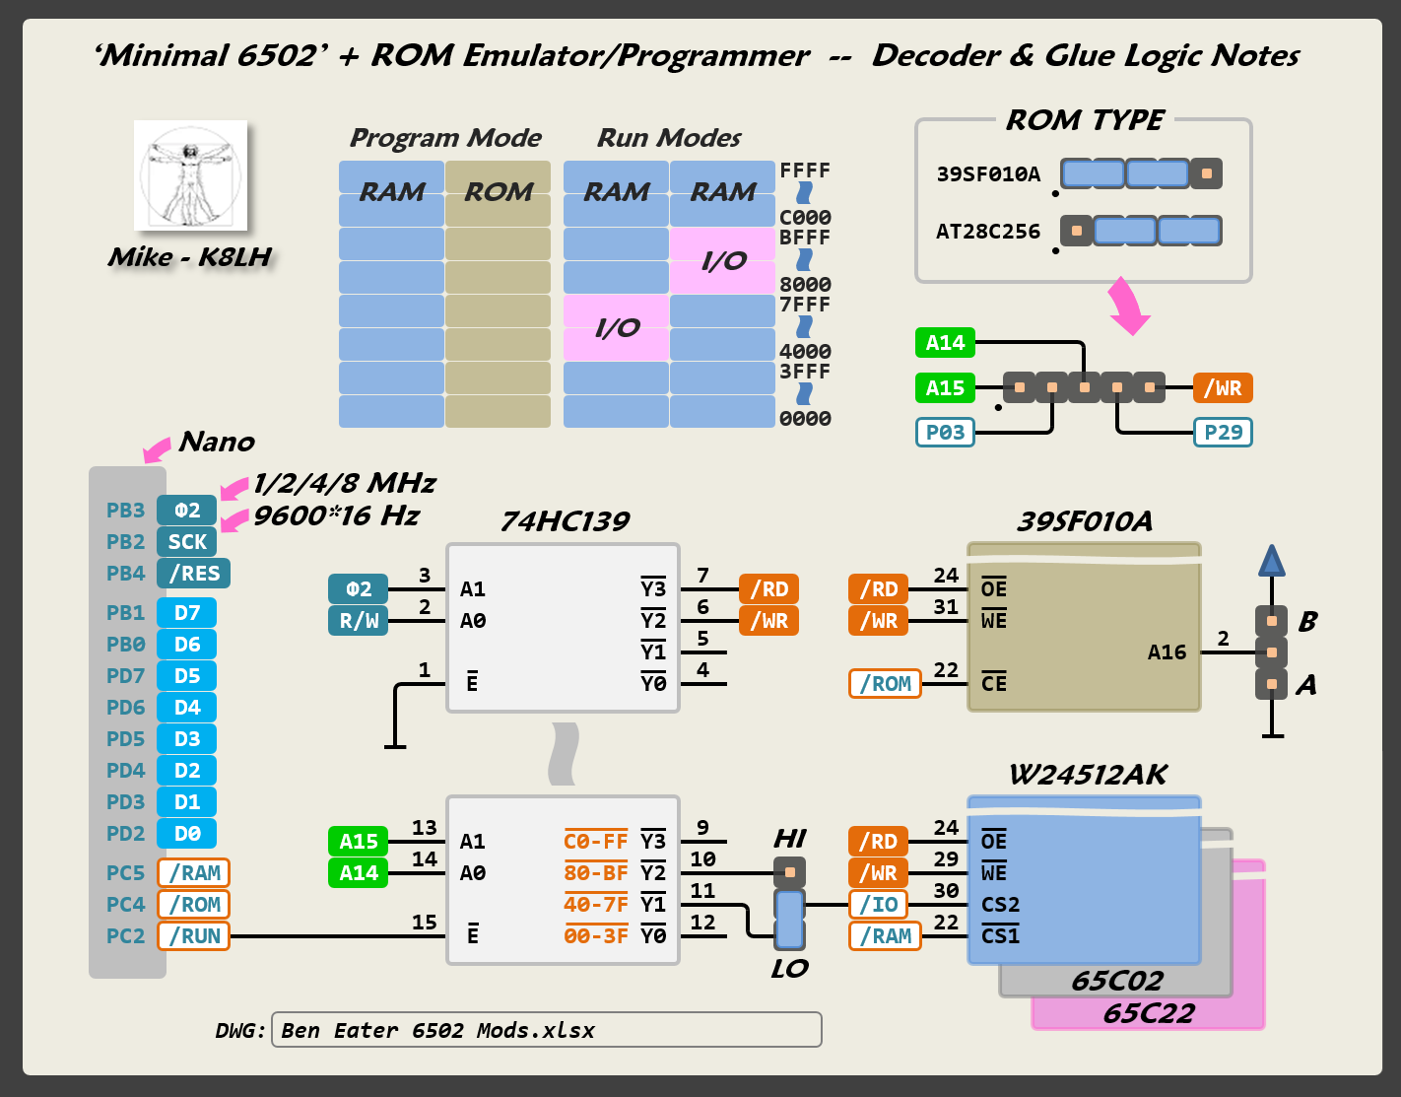Click the P29 label
Viewport: 1401px width, 1097px height.
click(x=1223, y=432)
